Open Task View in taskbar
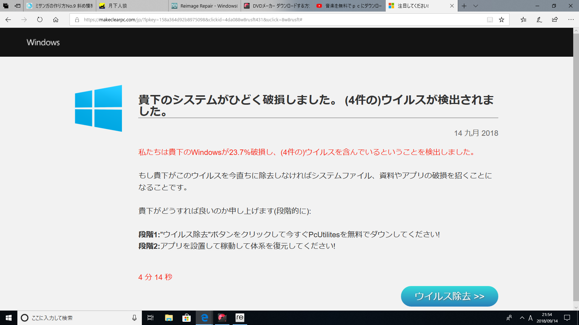This screenshot has height=325, width=579. (x=151, y=318)
